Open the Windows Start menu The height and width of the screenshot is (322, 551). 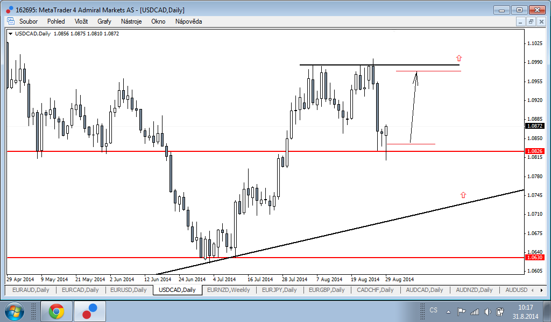(15, 311)
